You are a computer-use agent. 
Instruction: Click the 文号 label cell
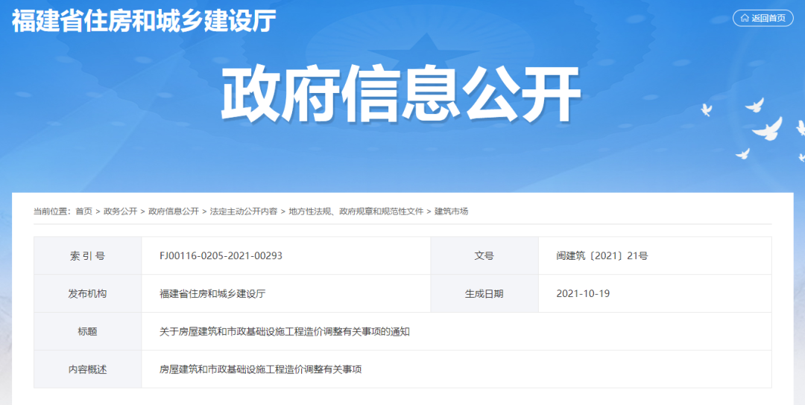[x=484, y=256]
